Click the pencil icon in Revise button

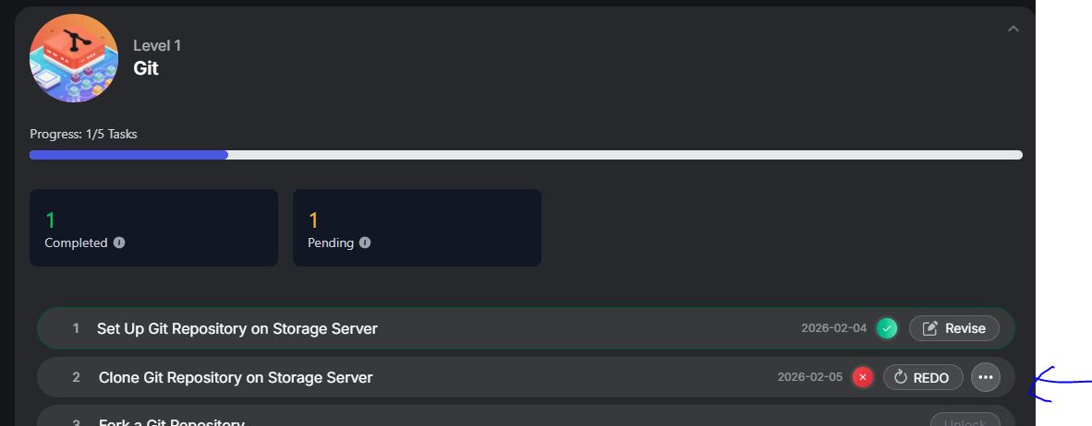tap(930, 328)
